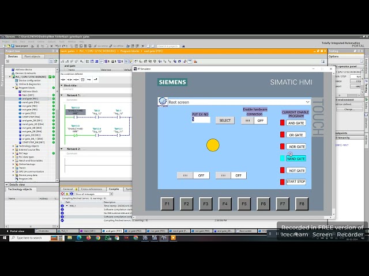Open the Project menu
Viewport: 369px width, 276px height.
pyautogui.click(x=6, y=41)
